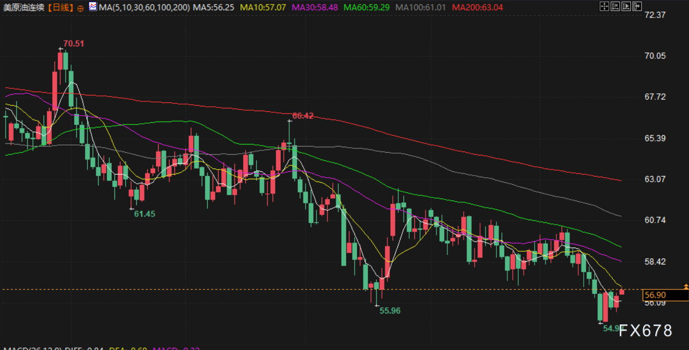
Task: Click the chart play-forward axis icon
Action: pyautogui.click(x=625, y=7)
